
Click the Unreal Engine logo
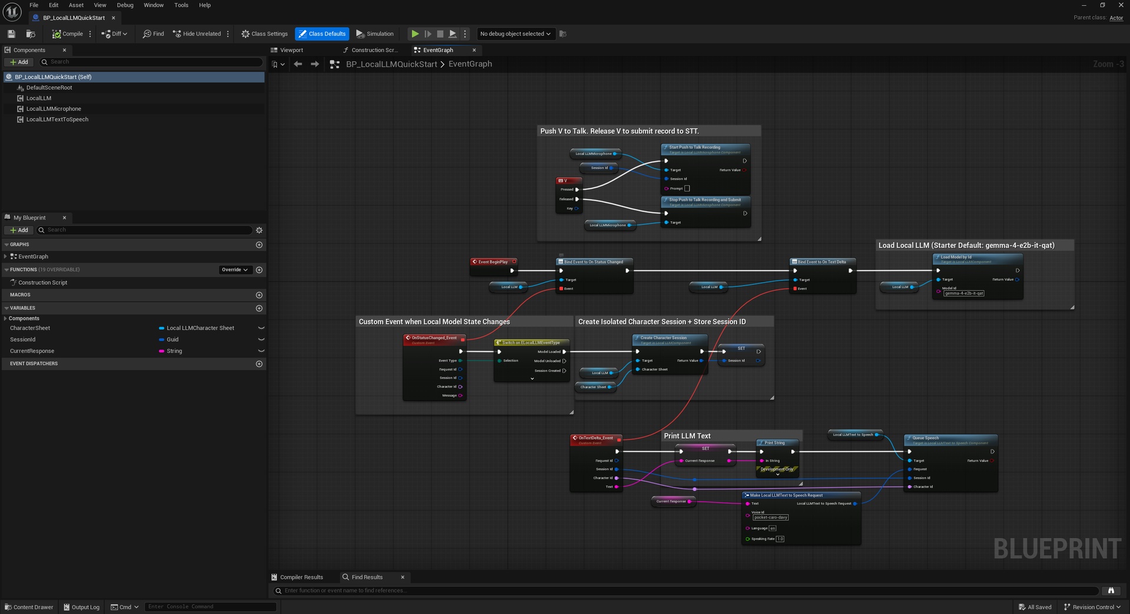coord(12,11)
